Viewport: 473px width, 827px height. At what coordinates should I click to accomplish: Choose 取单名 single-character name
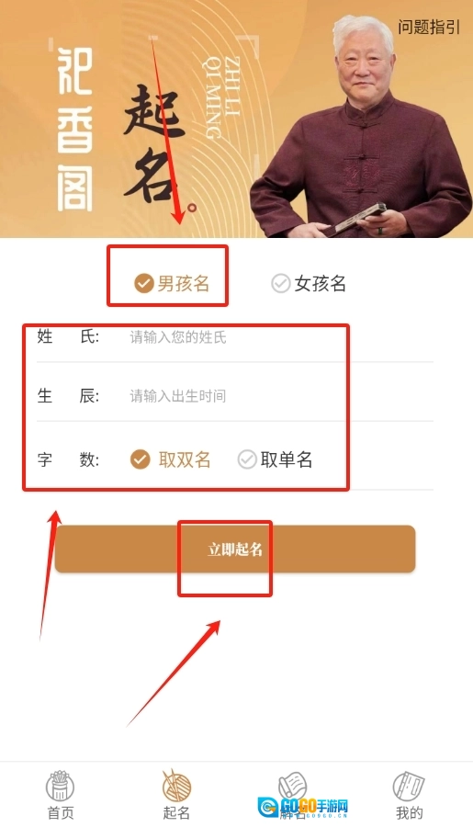coord(275,459)
